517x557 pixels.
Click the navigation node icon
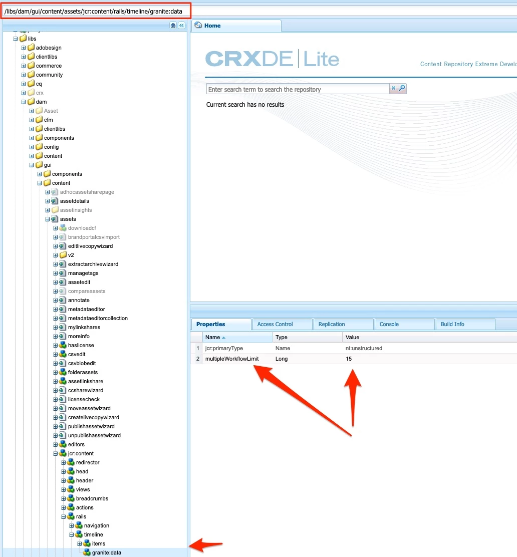pos(79,526)
